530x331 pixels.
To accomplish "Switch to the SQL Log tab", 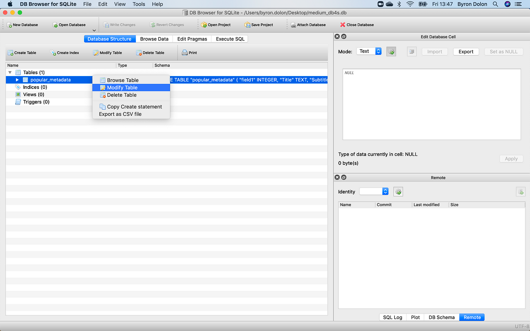I will tap(393, 317).
